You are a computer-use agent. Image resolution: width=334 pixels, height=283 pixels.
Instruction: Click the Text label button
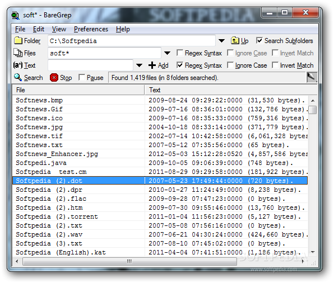[30, 65]
